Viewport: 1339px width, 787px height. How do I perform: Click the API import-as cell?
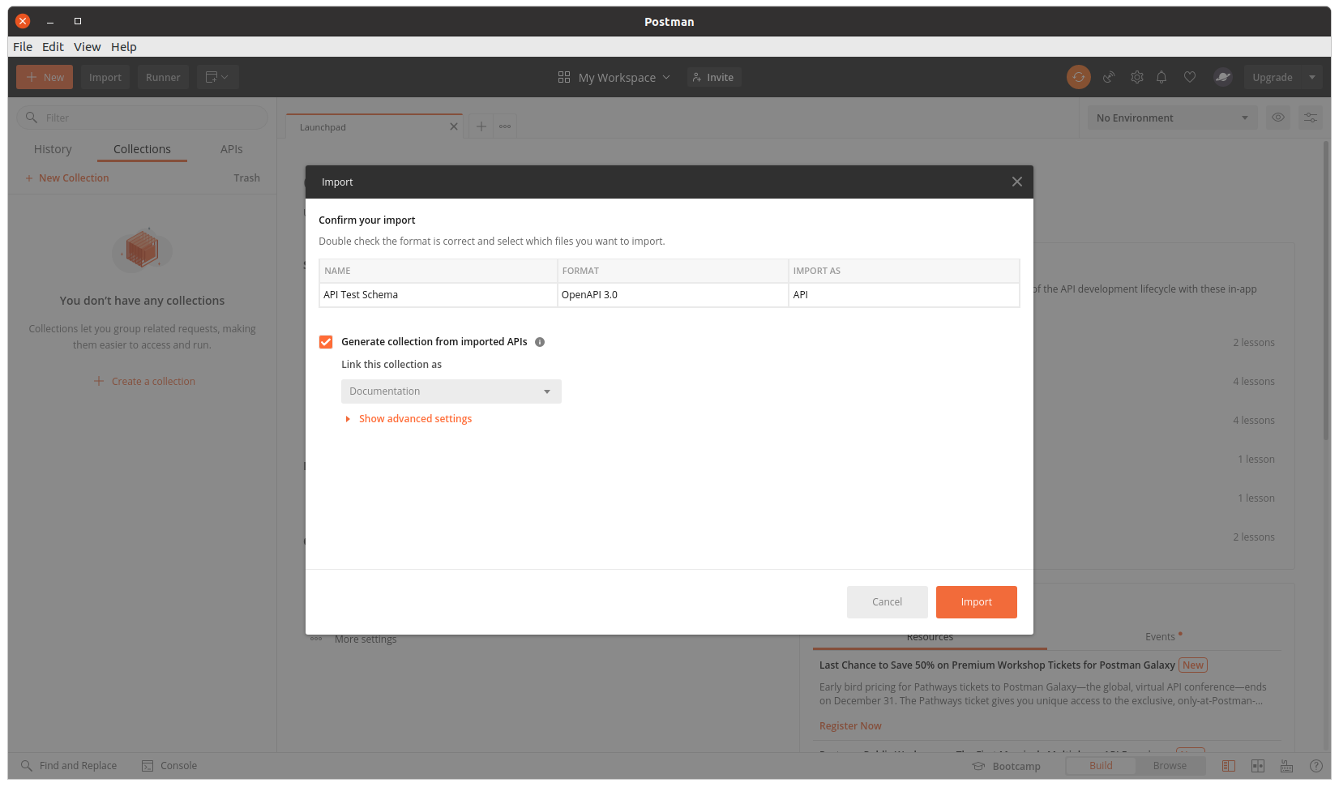(x=904, y=295)
